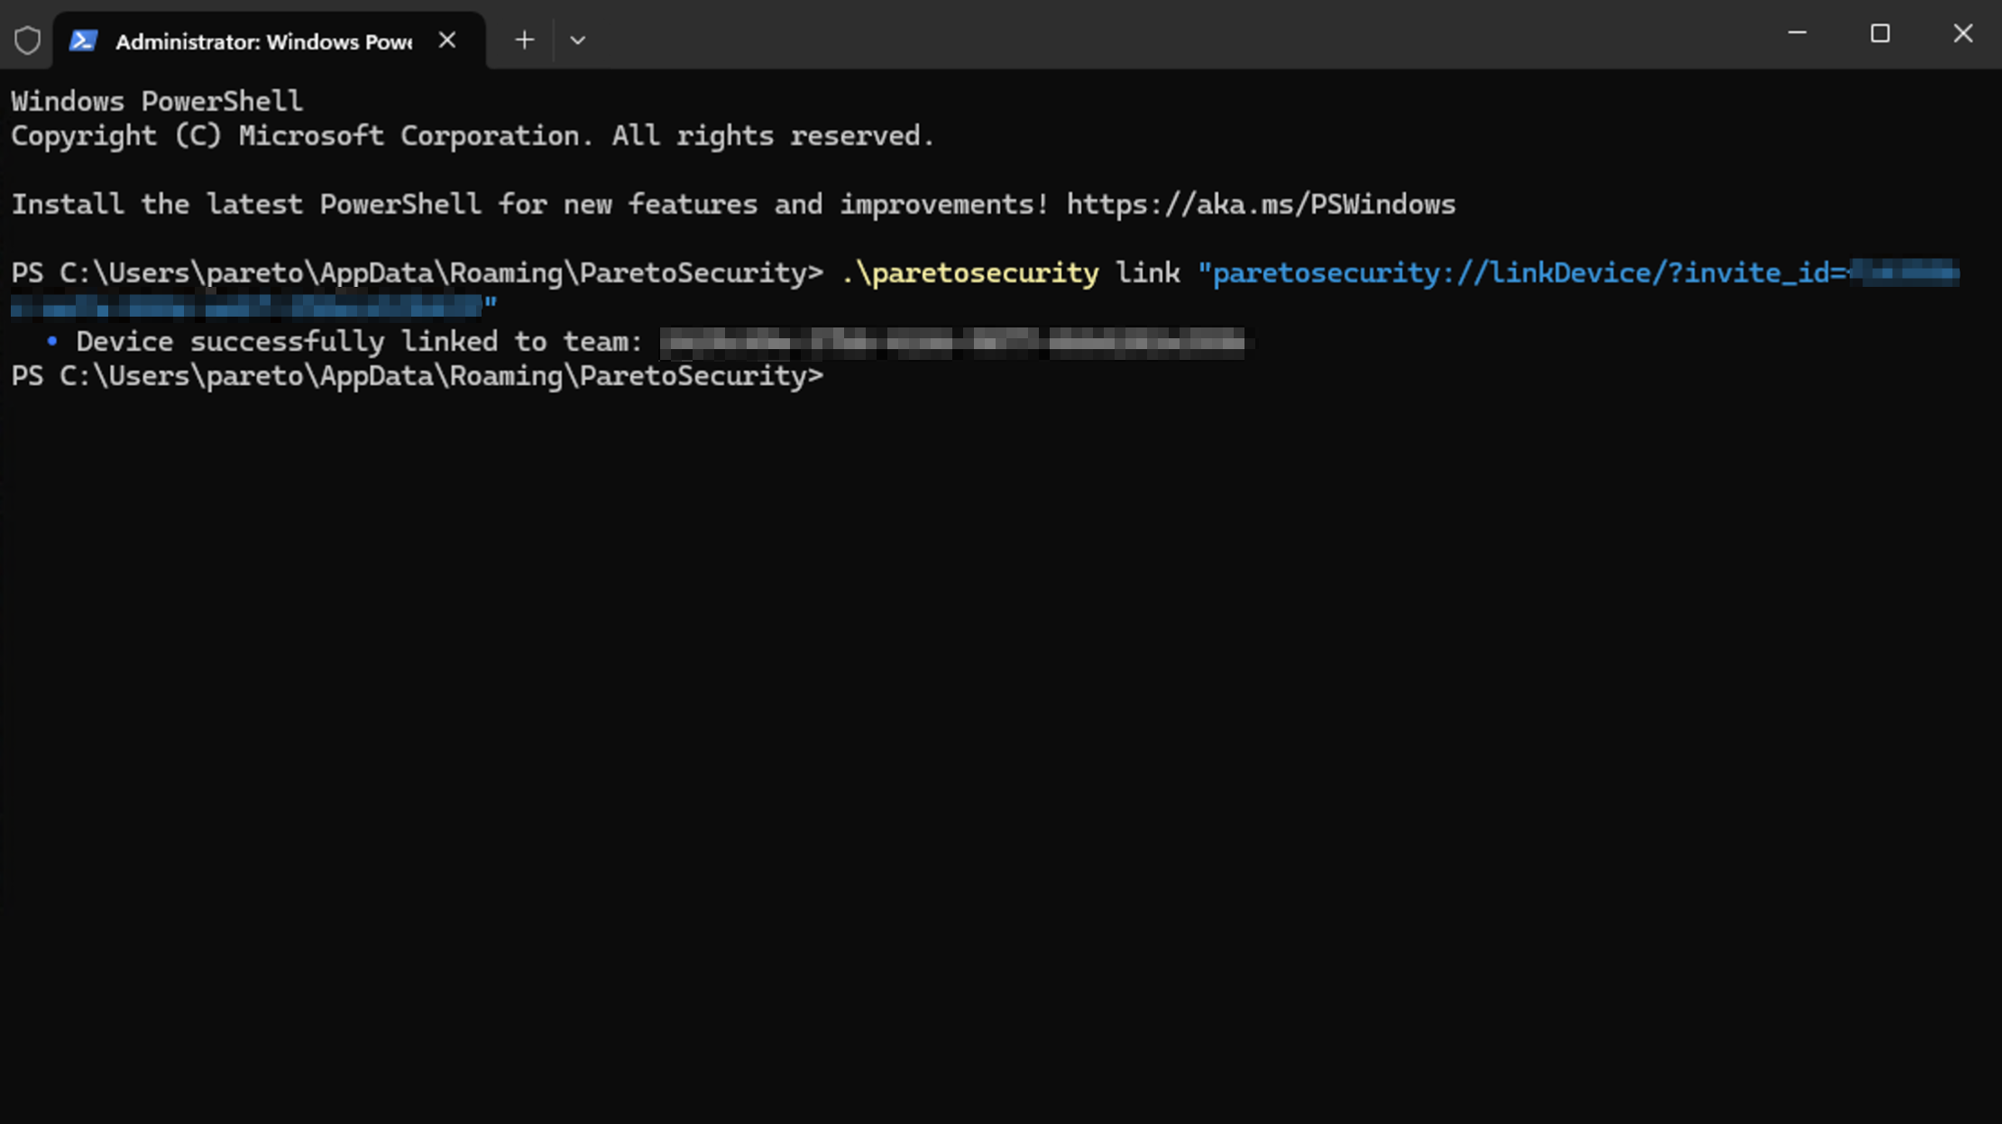Close the Windows Terminal window
Screen dimensions: 2002x1124
tap(1962, 33)
